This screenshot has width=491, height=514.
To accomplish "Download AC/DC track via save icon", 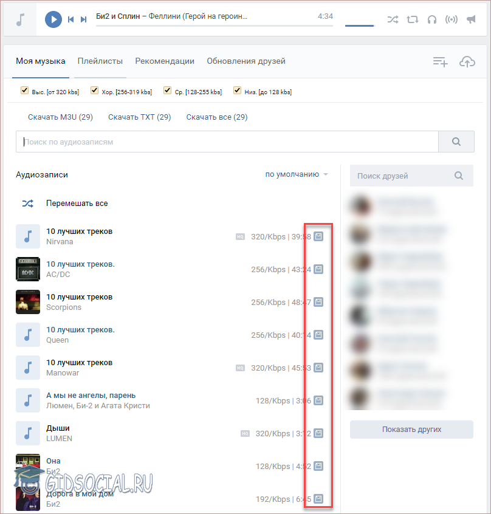I will pyautogui.click(x=318, y=269).
